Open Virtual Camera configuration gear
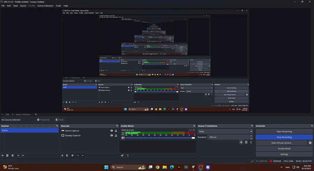This screenshot has height=171, width=314. pos(310,143)
